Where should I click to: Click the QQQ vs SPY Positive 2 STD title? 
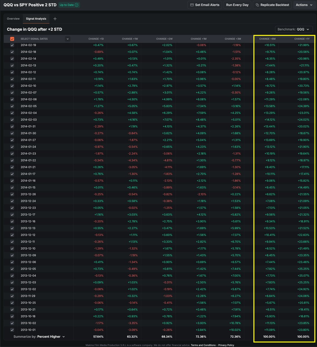(x=30, y=5)
